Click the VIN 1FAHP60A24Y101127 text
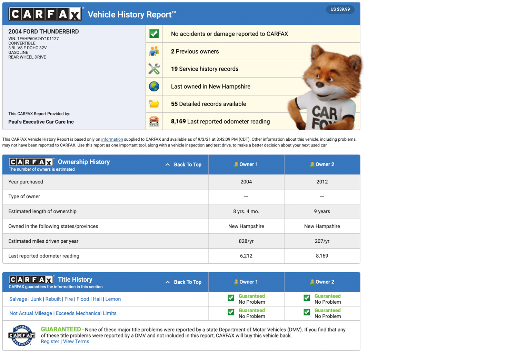The image size is (517, 353). coord(33,39)
